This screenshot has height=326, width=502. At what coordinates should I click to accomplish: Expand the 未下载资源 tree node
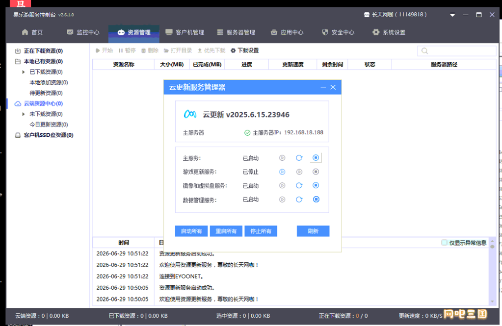click(x=24, y=114)
